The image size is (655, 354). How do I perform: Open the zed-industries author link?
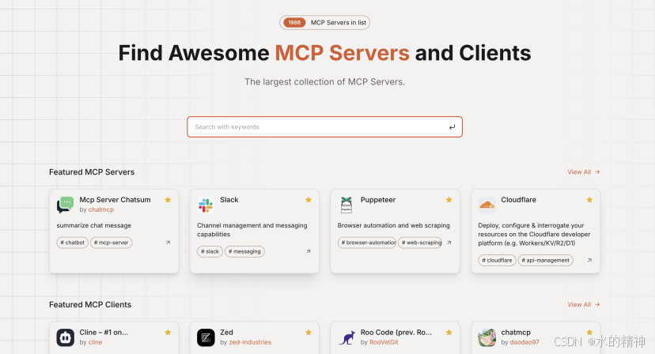[x=250, y=342]
